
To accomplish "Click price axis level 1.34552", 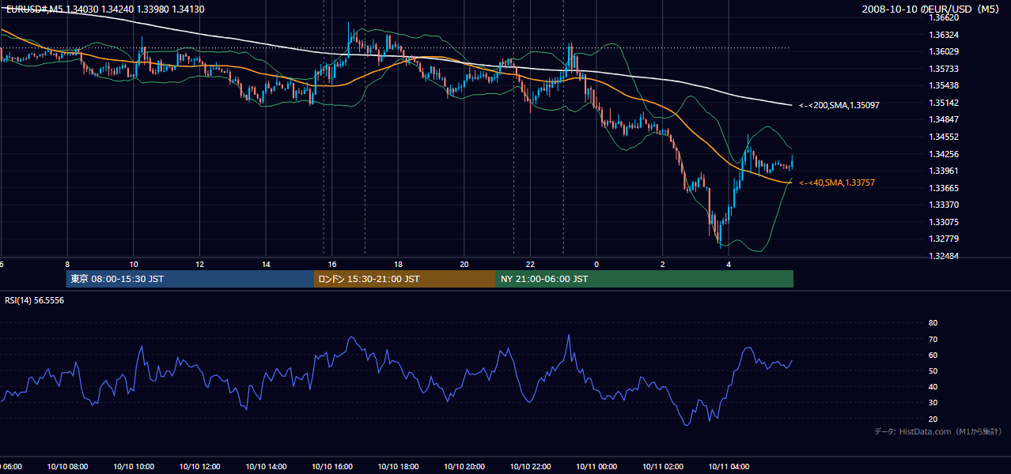I will (x=945, y=137).
